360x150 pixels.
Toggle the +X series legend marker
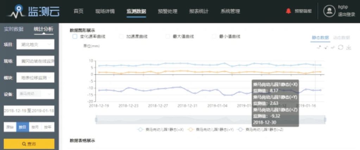(140, 130)
